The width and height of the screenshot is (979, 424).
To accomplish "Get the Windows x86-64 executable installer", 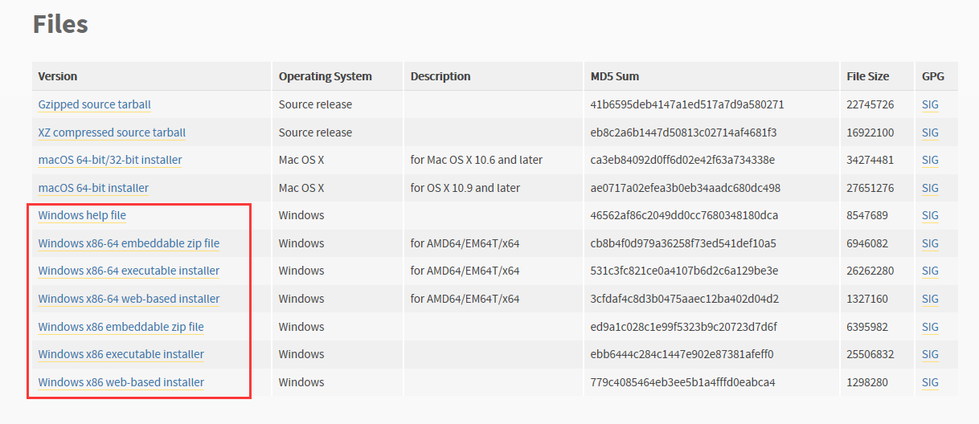I will (x=129, y=271).
